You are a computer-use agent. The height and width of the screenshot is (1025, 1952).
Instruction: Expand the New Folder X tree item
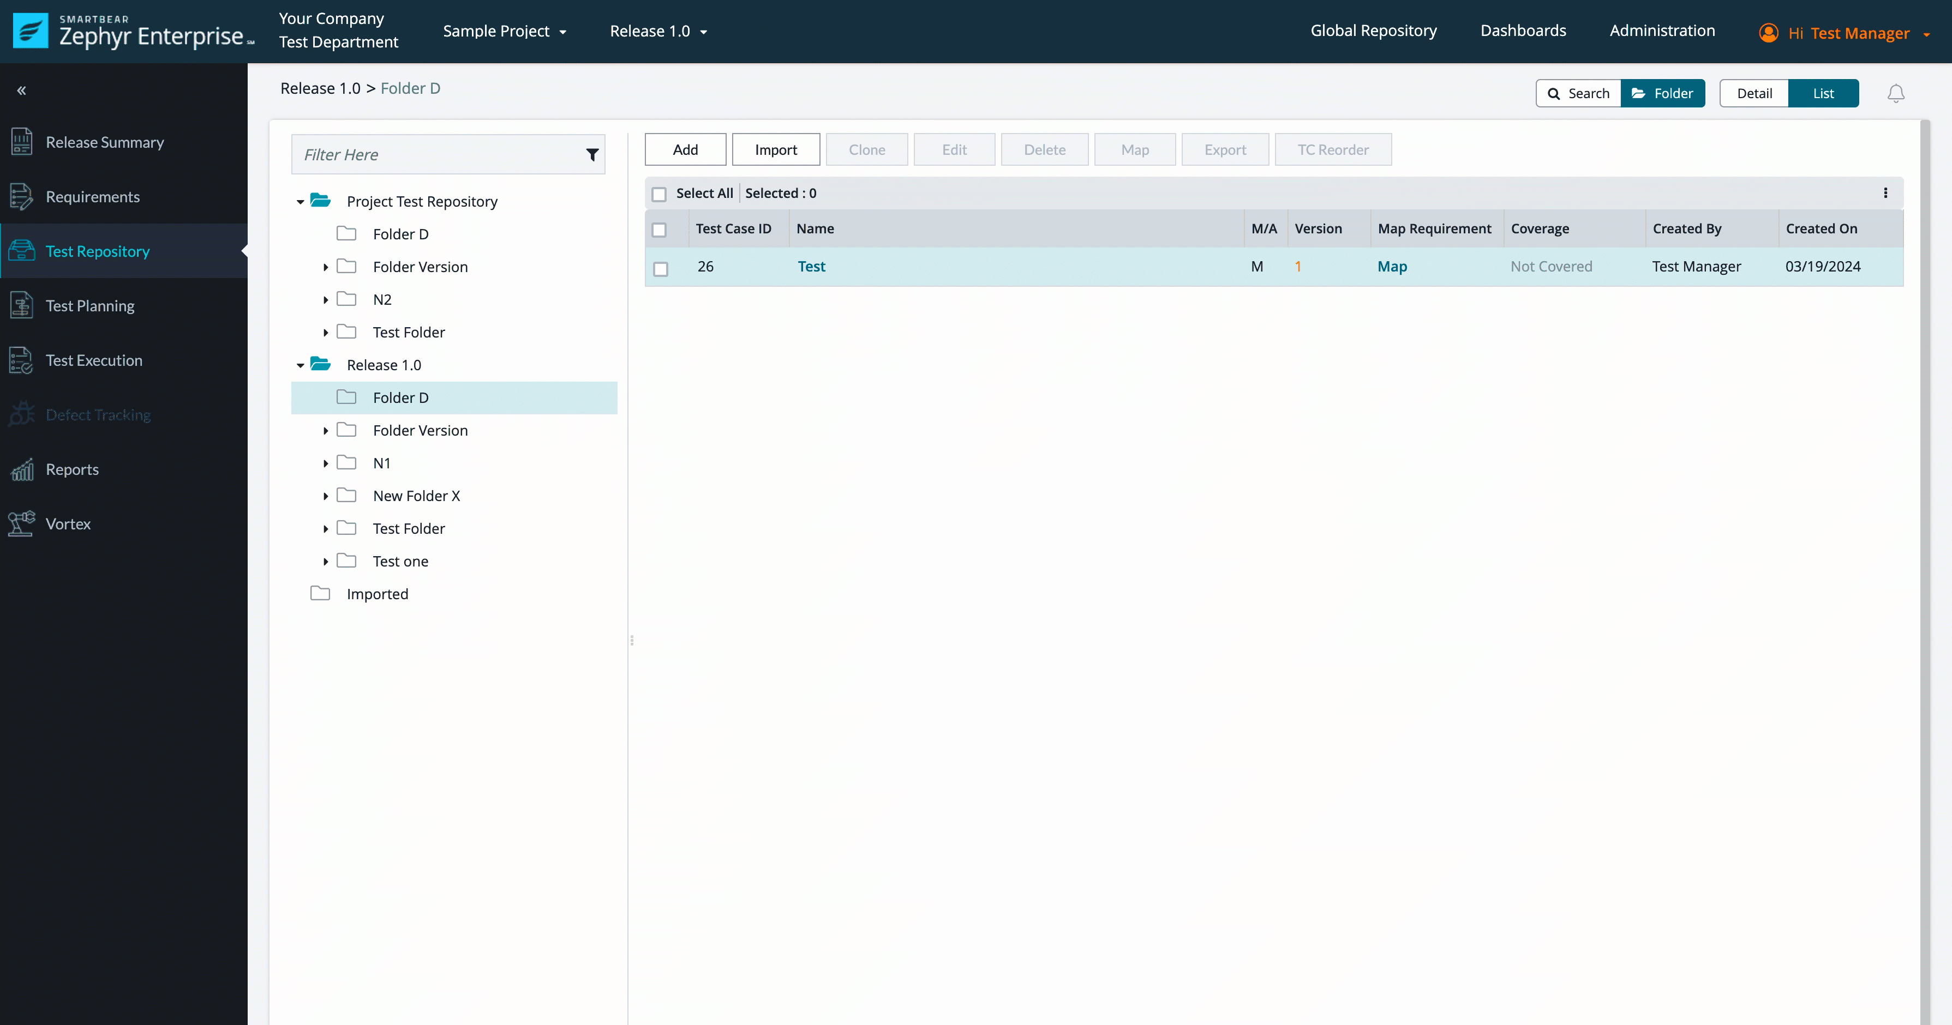coord(324,496)
